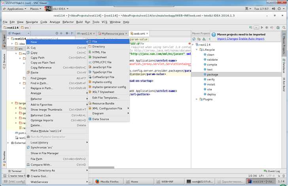Choose mybatis-generator-config from the New submenu
The width and height of the screenshot is (288, 186).
pyautogui.click(x=109, y=87)
